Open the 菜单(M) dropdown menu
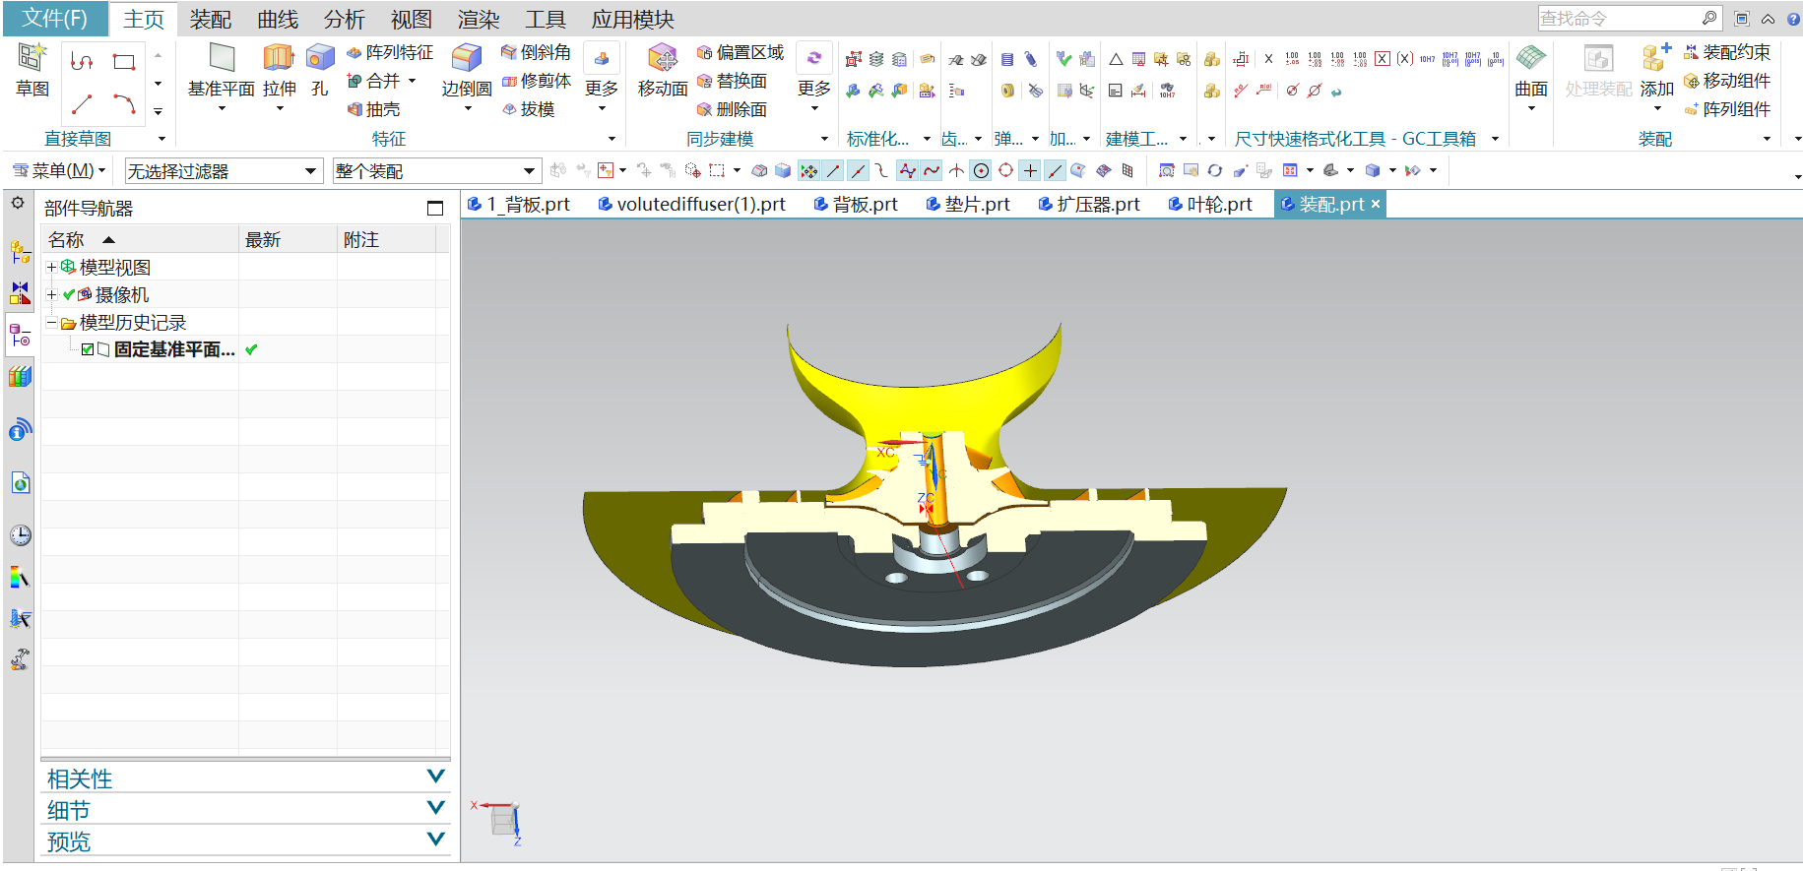1803x871 pixels. (59, 171)
